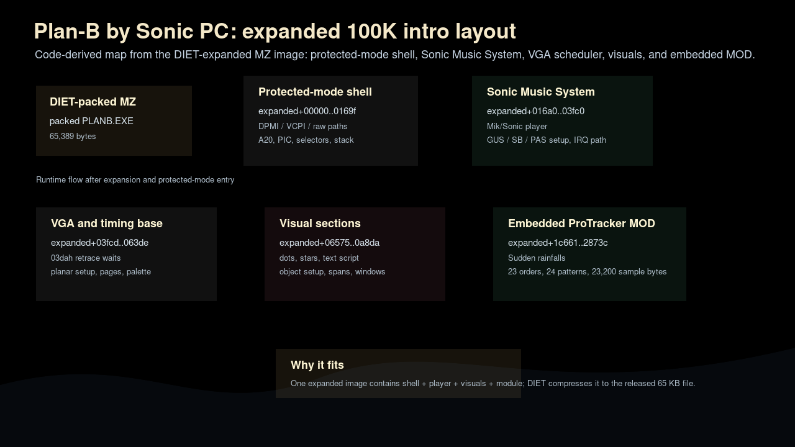
Task: Select the 'Visual sections' card heading
Action: [x=320, y=223]
